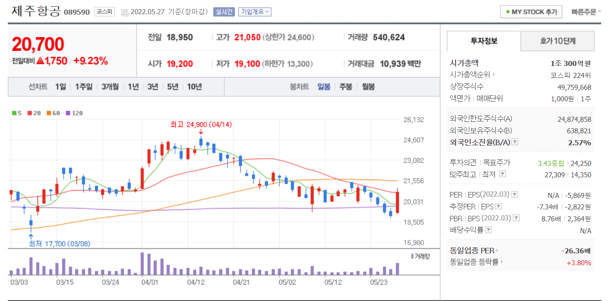Screen dimensions: 608x301
Task: Select the 10년 line chart period
Action: pos(195,87)
